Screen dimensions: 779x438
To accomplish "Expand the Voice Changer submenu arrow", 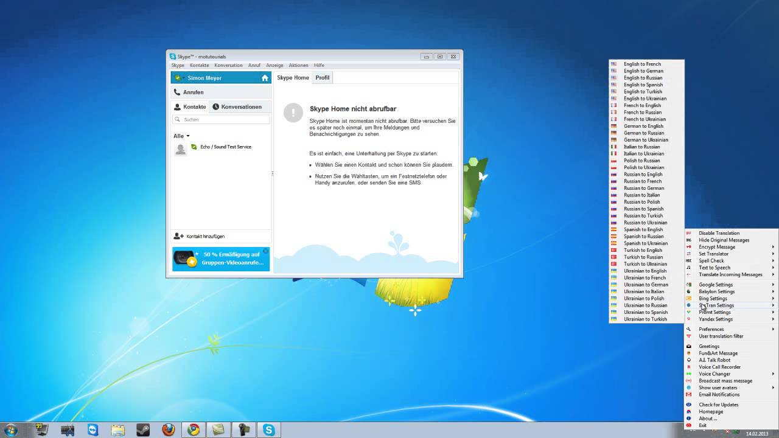I will [774, 374].
